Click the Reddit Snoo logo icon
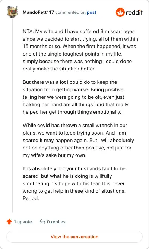 120,12
